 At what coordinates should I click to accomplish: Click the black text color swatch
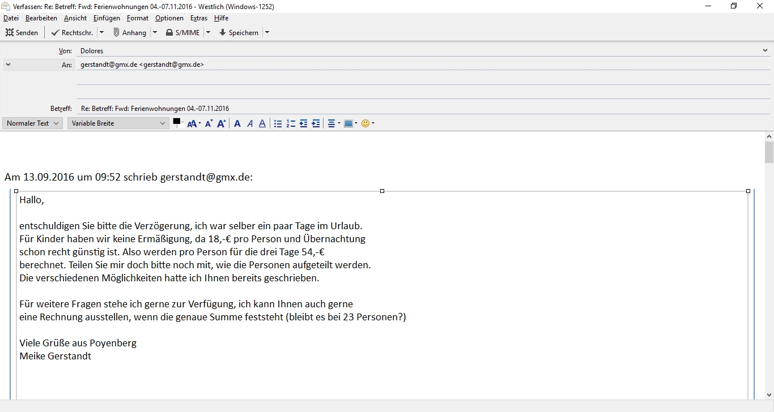pos(177,122)
